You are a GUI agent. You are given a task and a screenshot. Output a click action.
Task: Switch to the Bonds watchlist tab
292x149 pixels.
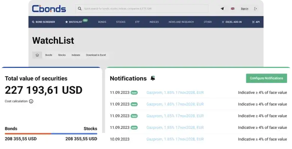[x=49, y=55]
